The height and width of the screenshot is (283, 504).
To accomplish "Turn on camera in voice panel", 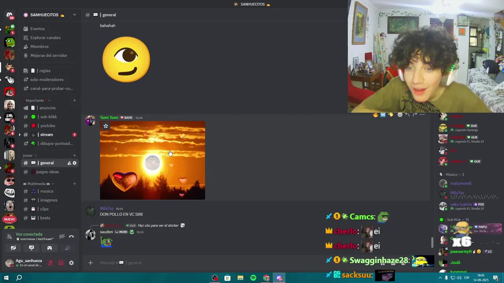I will click(x=13, y=248).
